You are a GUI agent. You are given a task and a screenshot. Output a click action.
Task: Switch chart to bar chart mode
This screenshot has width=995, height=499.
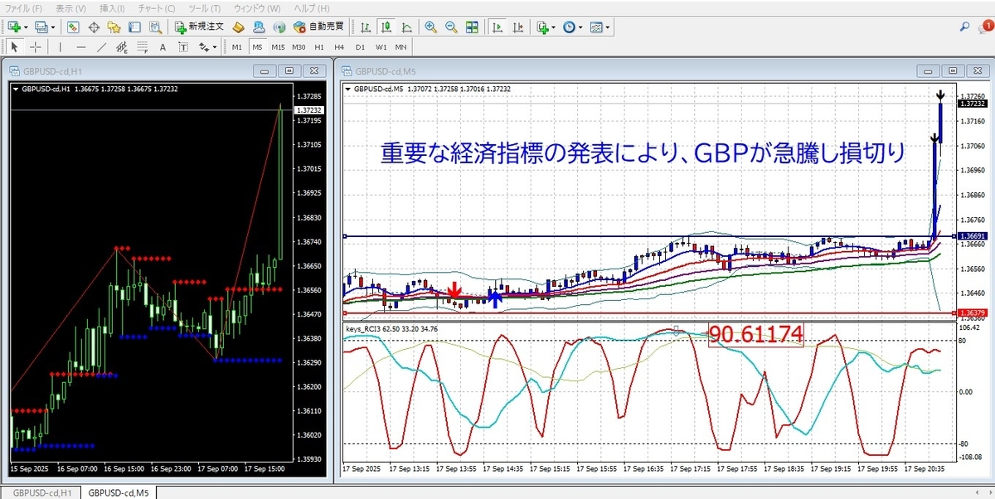366,27
